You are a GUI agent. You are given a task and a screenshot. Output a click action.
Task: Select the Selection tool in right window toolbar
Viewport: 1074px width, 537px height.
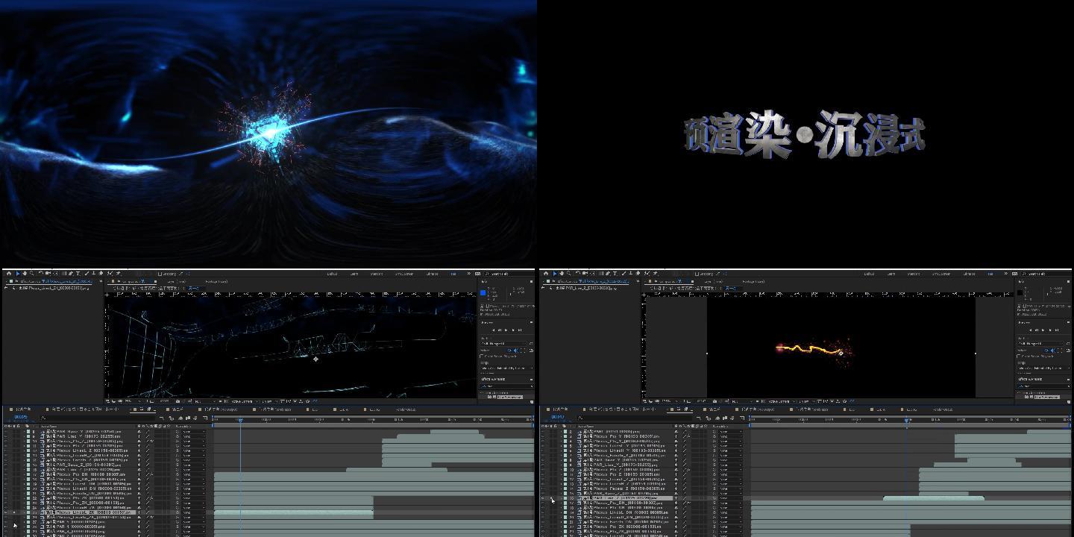(555, 274)
